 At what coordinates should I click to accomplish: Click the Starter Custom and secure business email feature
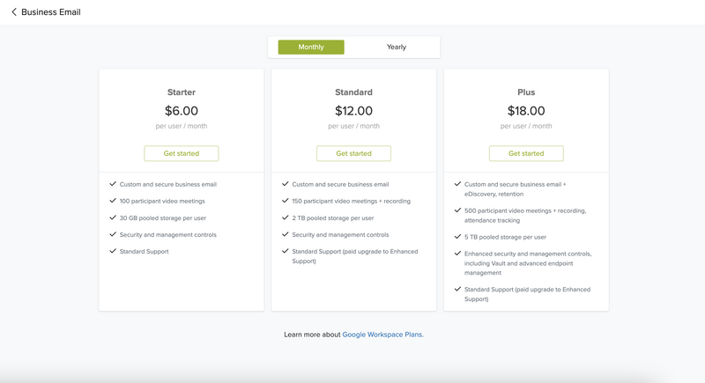click(168, 184)
